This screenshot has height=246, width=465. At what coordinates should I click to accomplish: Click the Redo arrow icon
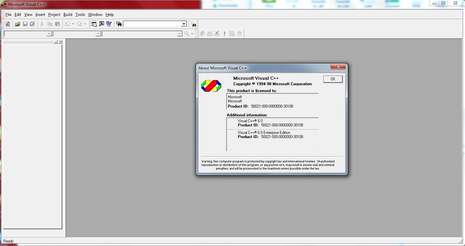[79, 24]
